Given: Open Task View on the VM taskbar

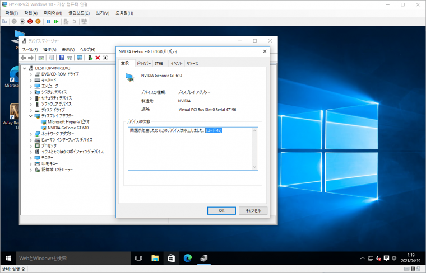Looking at the screenshot, I should pyautogui.click(x=138, y=258).
